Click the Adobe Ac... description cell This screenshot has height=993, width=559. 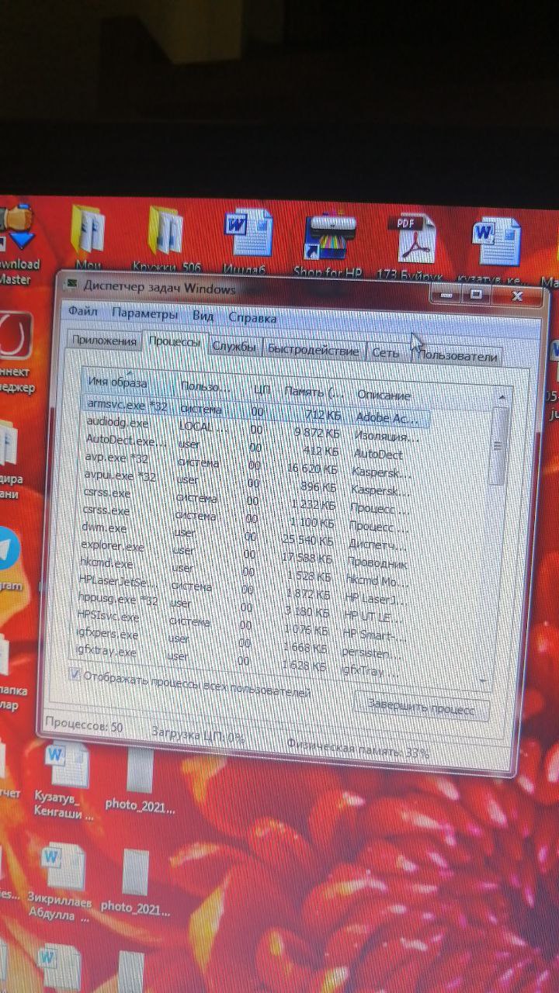tap(387, 418)
